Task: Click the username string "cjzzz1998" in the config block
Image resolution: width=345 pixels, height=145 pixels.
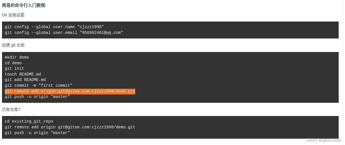Action: [90, 27]
